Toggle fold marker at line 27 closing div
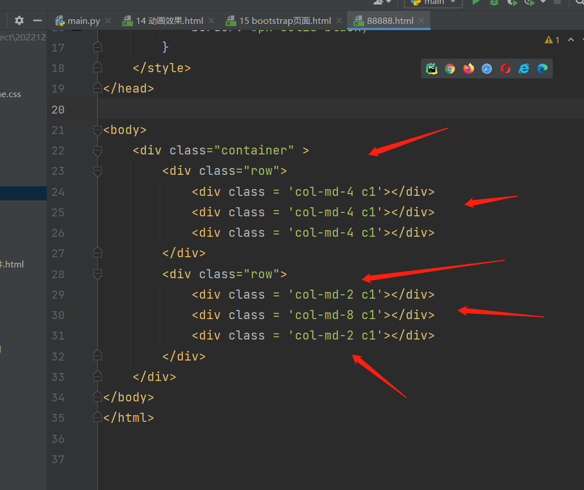 98,253
